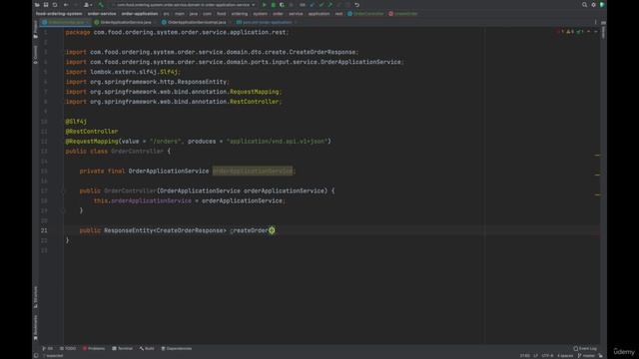Click order-application breadcrumb
The image size is (639, 359).
point(140,13)
